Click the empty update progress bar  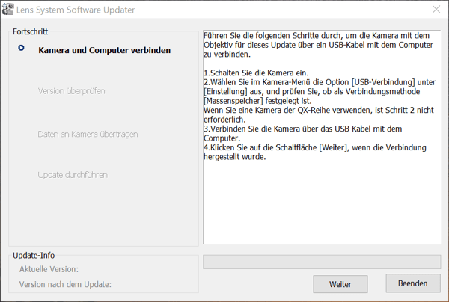(321, 262)
